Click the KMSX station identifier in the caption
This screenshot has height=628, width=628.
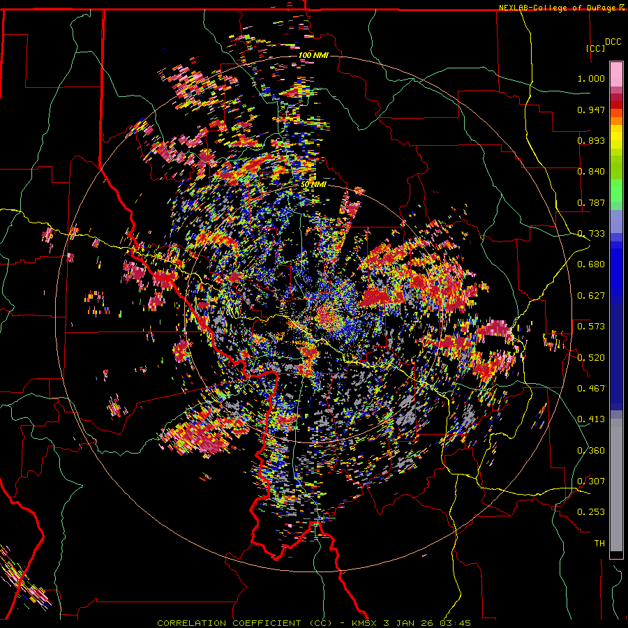point(364,623)
